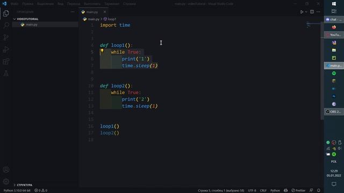Open the Explorer view in activity bar
This screenshot has width=344, height=193.
(6, 13)
